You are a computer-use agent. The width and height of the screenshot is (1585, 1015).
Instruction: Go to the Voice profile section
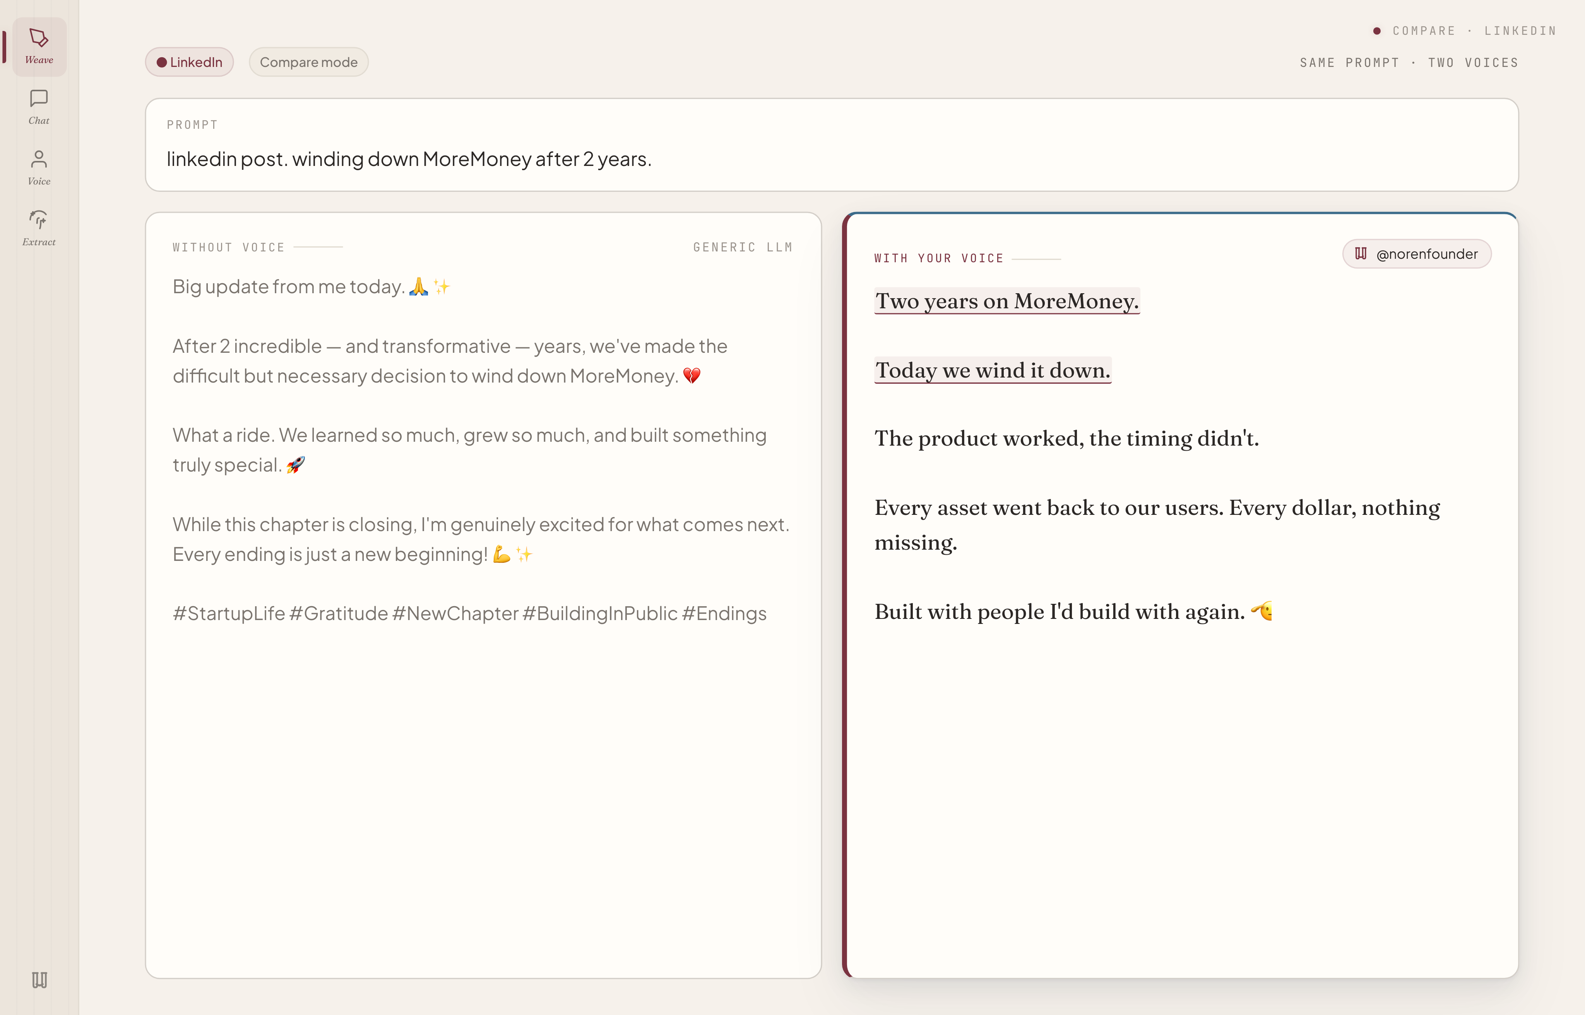39,168
